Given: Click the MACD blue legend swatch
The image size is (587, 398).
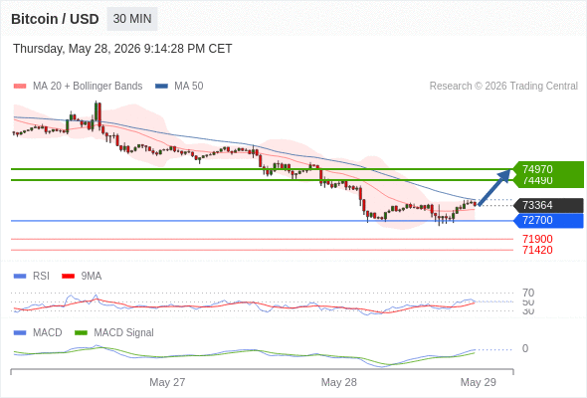Looking at the screenshot, I should tap(20, 333).
